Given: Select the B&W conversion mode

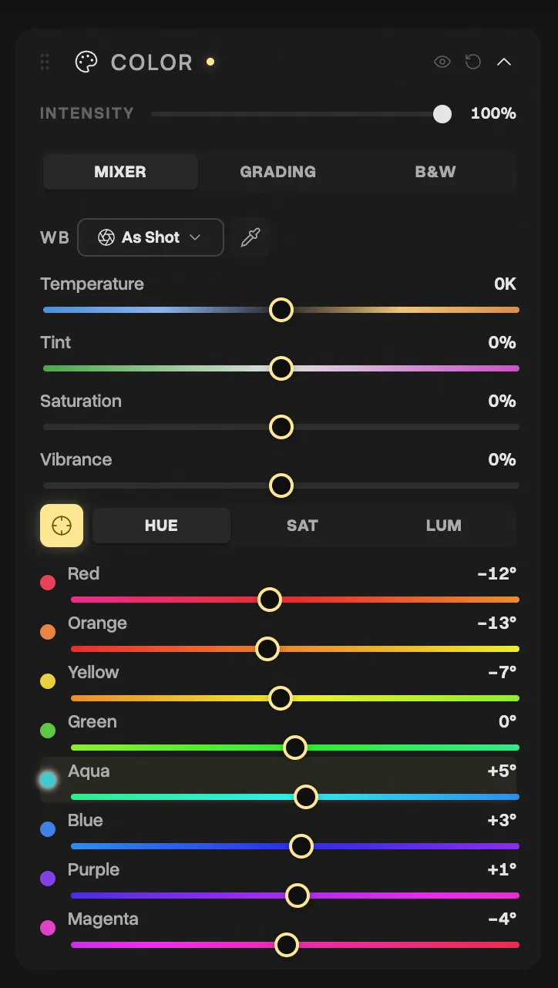Looking at the screenshot, I should 435,171.
